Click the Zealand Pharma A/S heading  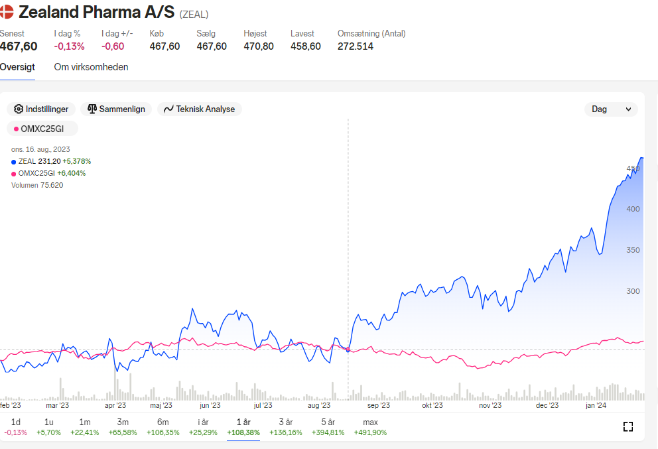97,12
